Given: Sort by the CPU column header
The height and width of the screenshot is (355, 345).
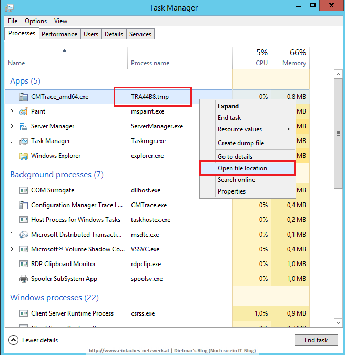Looking at the screenshot, I should click(252, 58).
